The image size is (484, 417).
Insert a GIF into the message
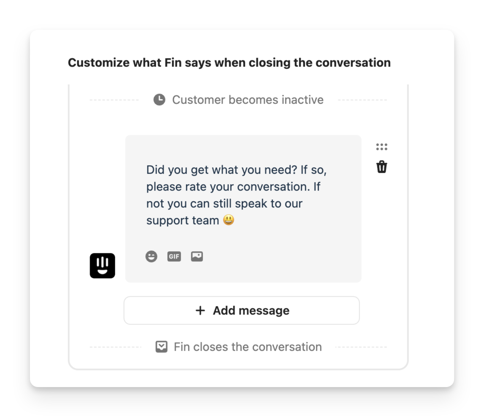[x=174, y=256]
